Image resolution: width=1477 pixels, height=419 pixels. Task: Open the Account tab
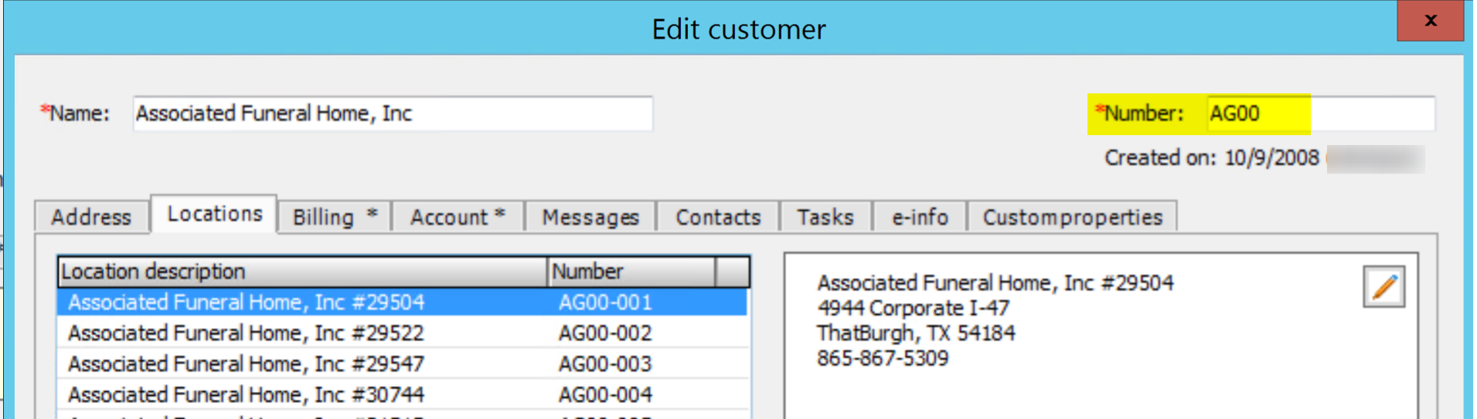(x=458, y=217)
